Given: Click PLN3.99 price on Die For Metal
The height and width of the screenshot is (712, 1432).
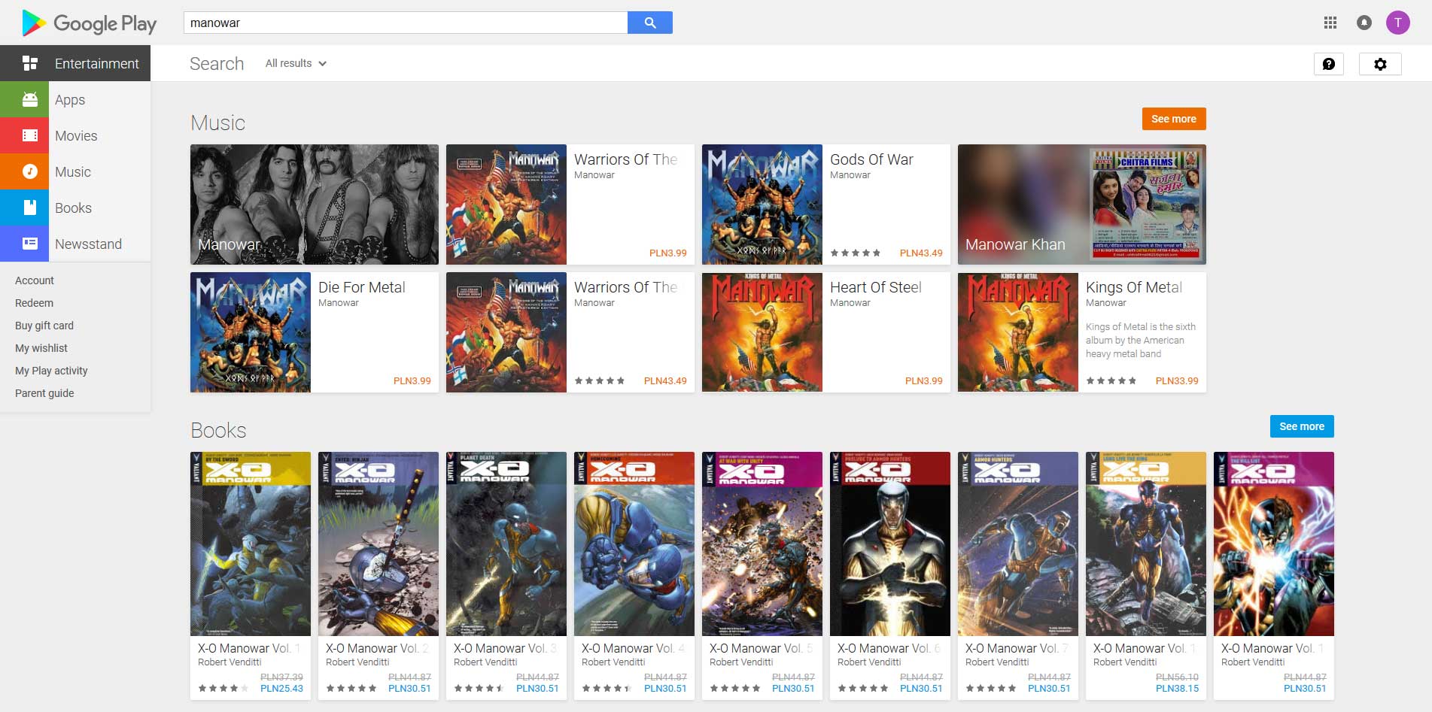Looking at the screenshot, I should pyautogui.click(x=412, y=380).
